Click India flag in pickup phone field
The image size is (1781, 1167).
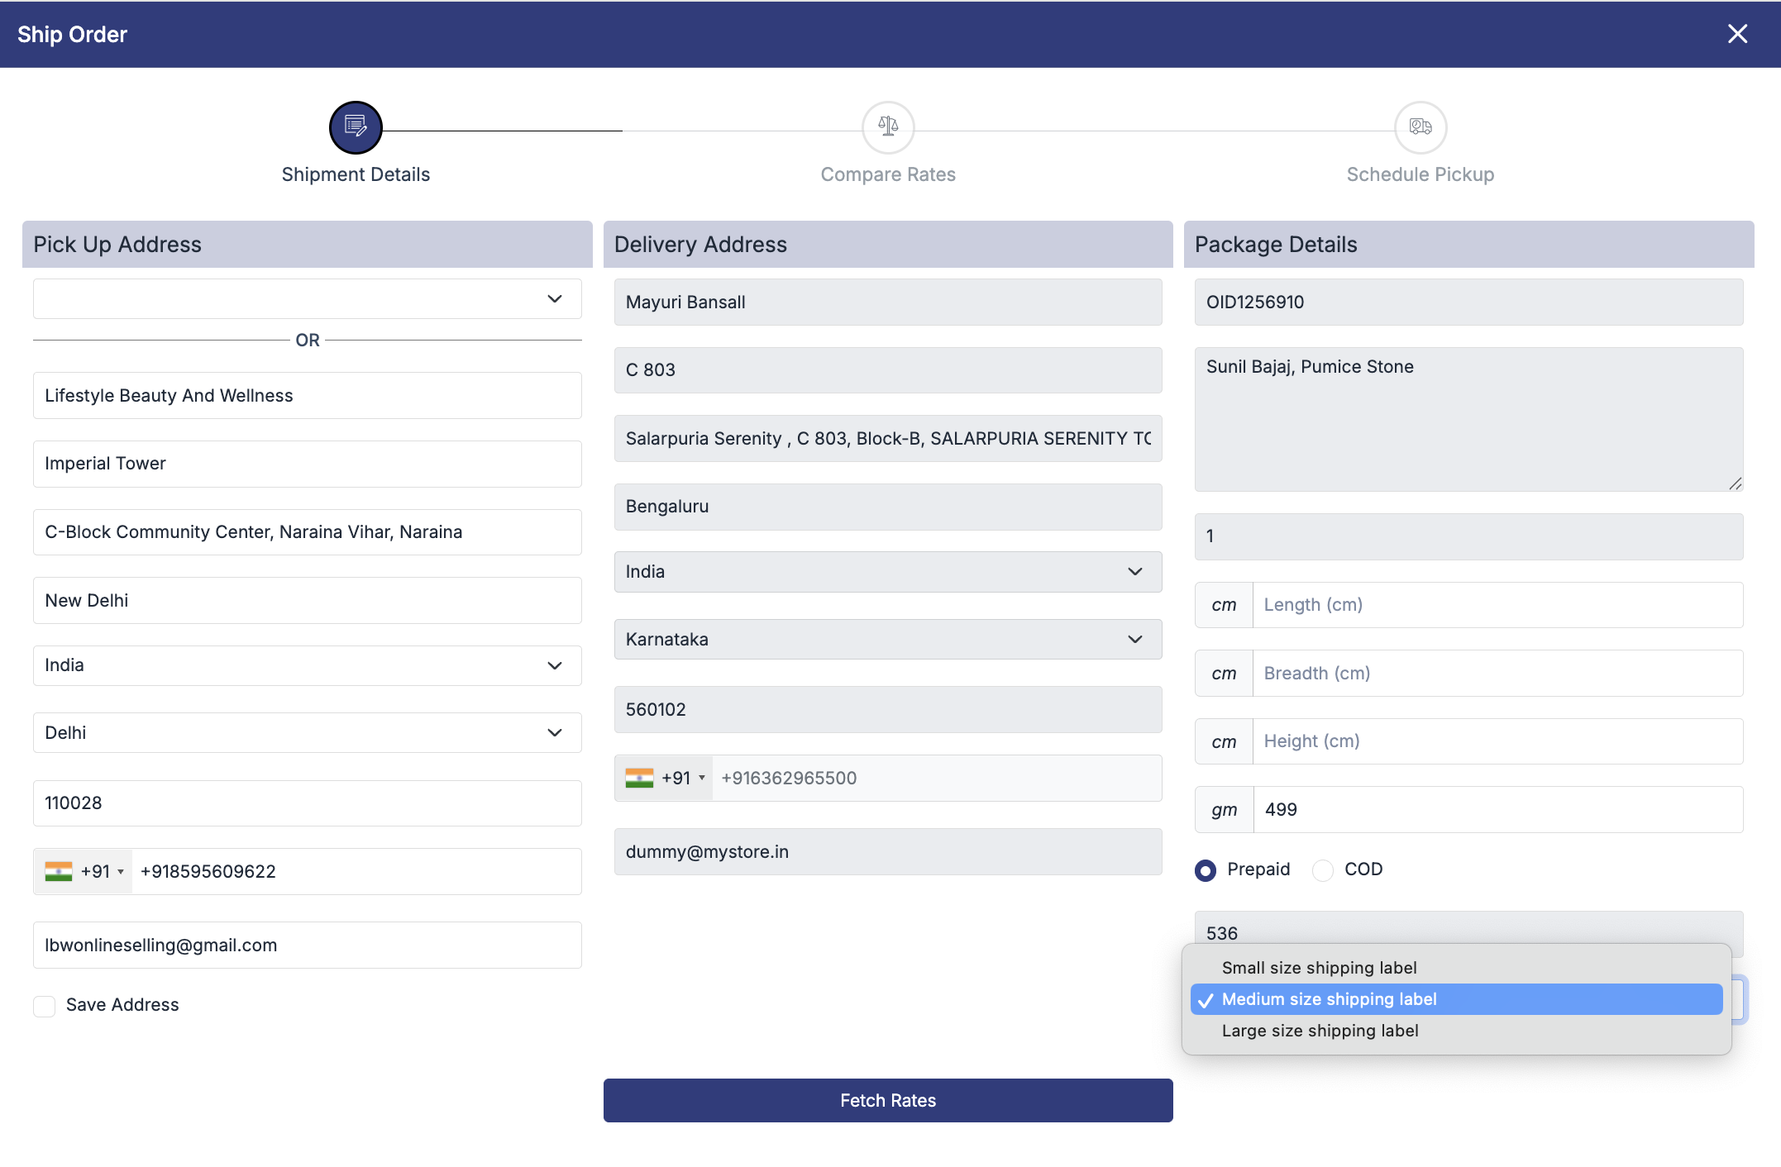(59, 872)
